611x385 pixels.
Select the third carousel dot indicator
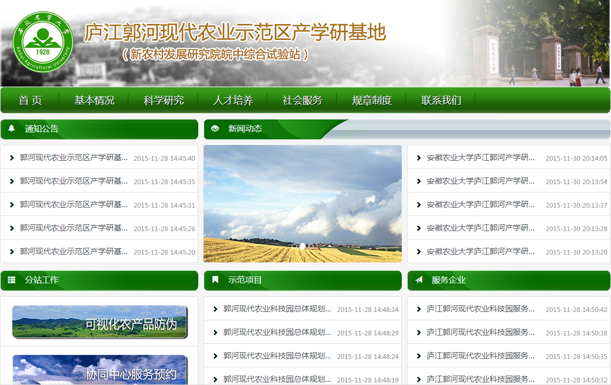point(312,246)
